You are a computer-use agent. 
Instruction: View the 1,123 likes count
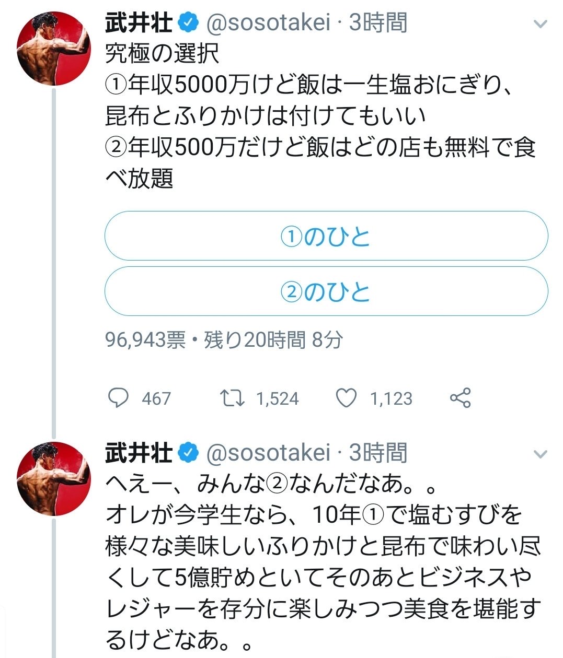pos(391,399)
